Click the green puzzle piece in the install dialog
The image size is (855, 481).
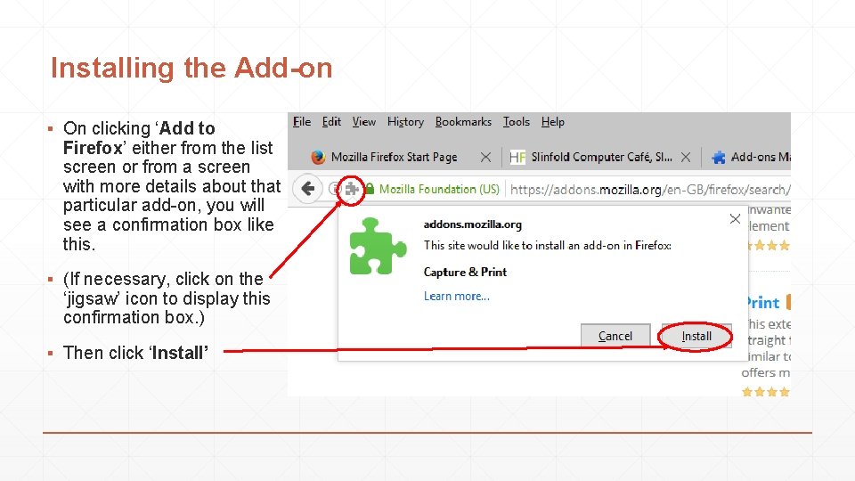coord(378,246)
